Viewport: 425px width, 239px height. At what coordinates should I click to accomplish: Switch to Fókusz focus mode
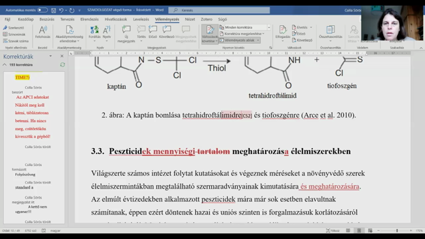coord(333,230)
